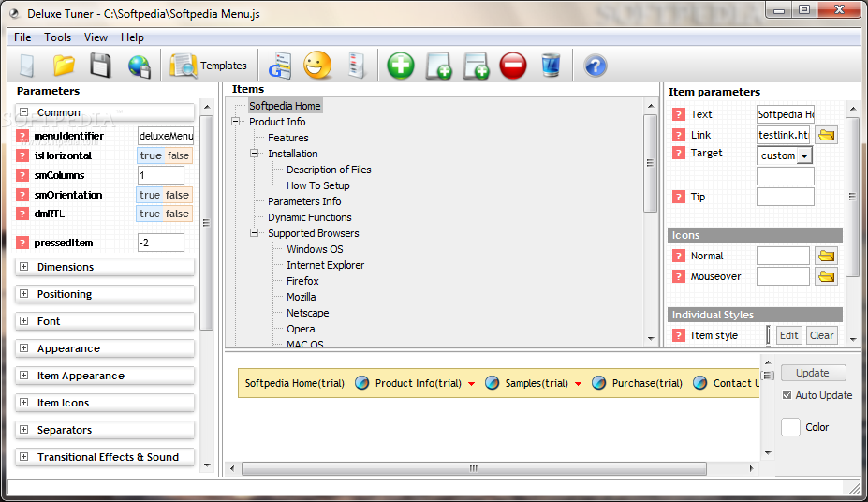Collapse the Product Info tree node
This screenshot has height=502, width=868.
click(x=235, y=121)
